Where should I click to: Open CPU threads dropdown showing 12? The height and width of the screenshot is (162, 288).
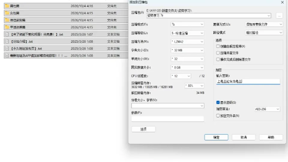tap(181, 76)
